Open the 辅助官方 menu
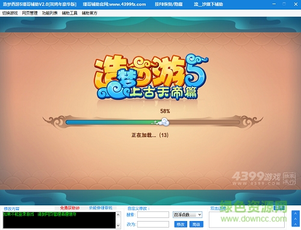 (x=89, y=13)
